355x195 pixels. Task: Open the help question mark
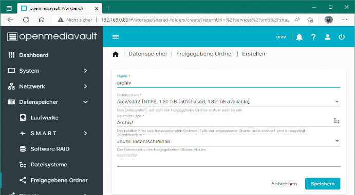[x=313, y=37]
